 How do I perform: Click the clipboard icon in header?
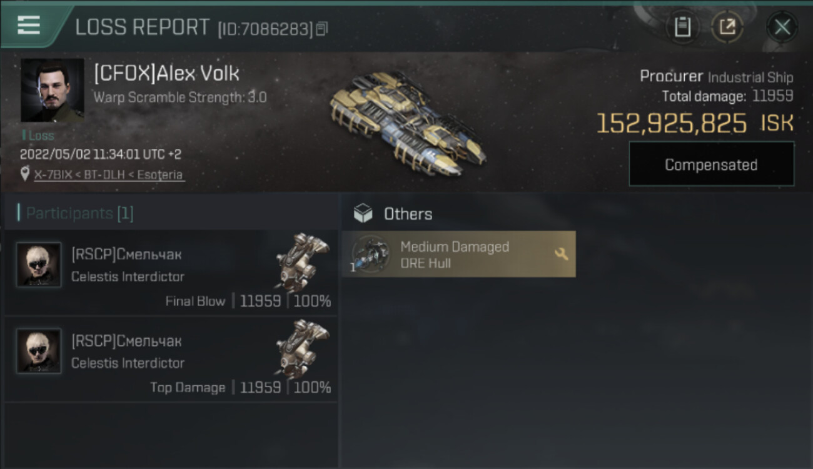click(x=682, y=27)
